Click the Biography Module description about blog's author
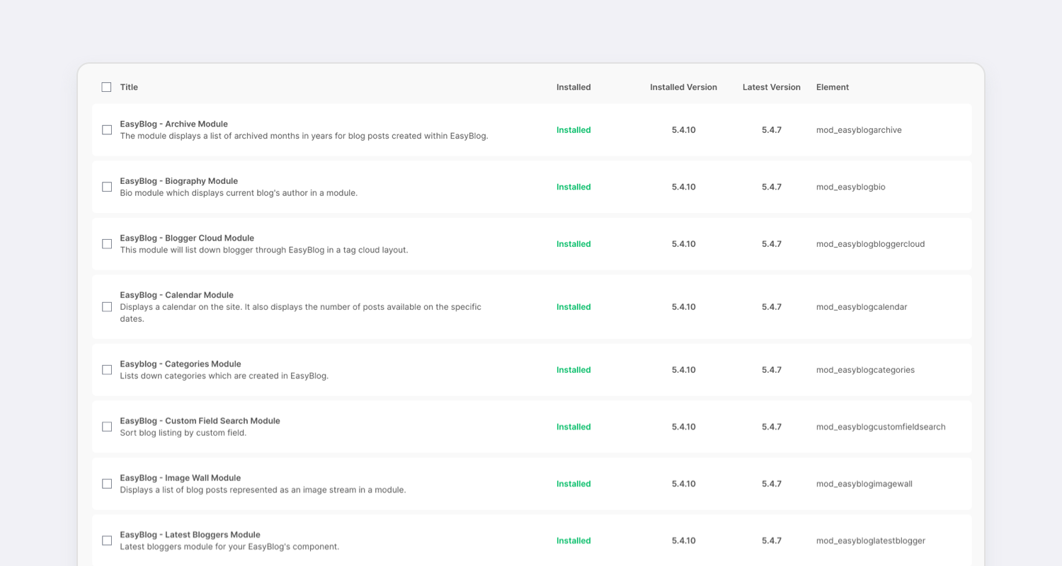Screen dimensions: 1062x566 [x=239, y=193]
